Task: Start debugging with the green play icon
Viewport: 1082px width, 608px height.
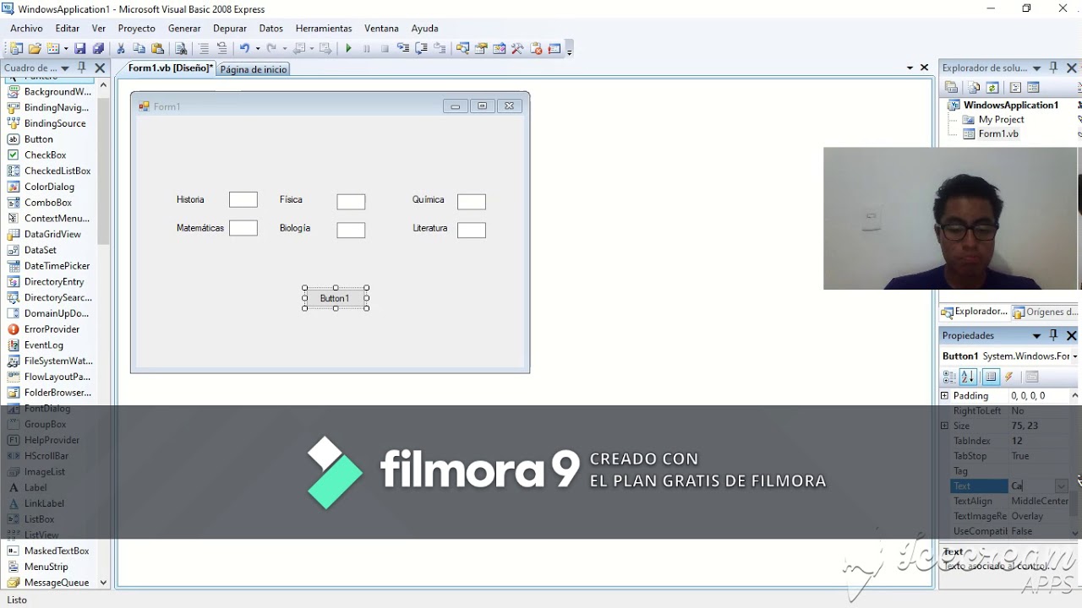Action: click(x=348, y=49)
